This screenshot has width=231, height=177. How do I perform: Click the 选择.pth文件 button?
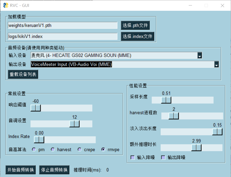tap(135, 25)
